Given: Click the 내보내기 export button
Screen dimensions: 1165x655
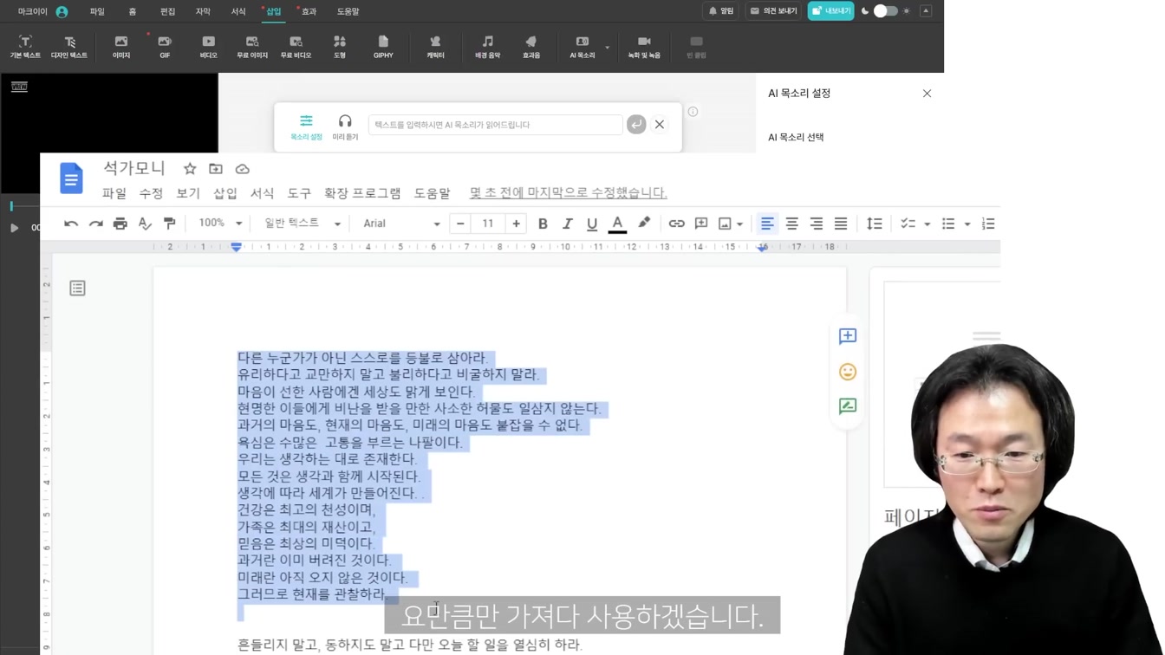Looking at the screenshot, I should point(830,11).
